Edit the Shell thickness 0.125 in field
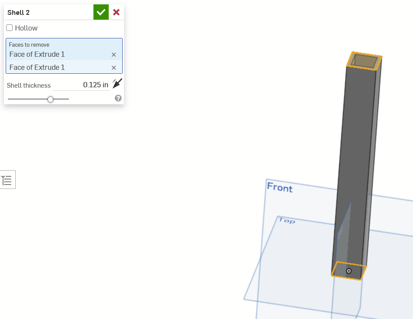 (82, 85)
